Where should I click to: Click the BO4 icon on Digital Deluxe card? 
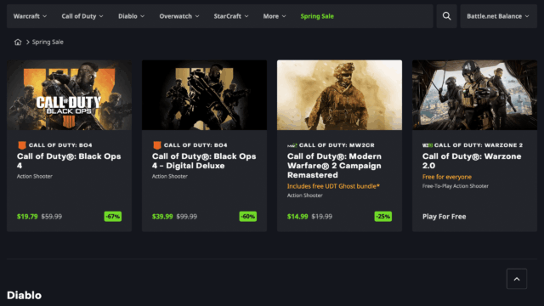156,145
